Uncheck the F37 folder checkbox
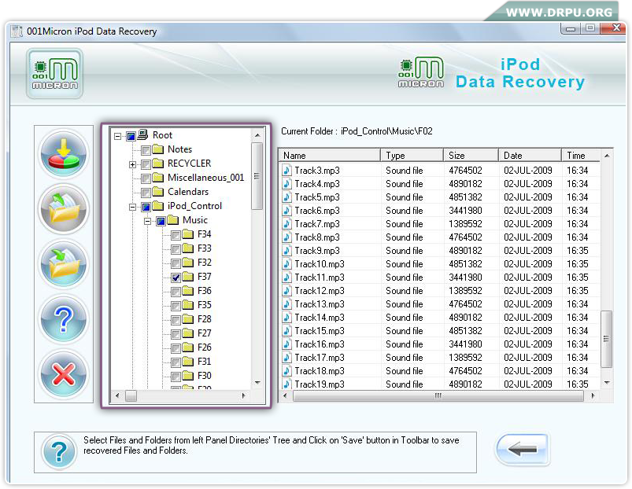 click(176, 278)
